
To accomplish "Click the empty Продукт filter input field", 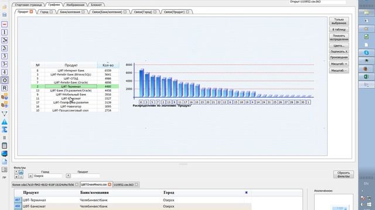I will click(85, 176).
